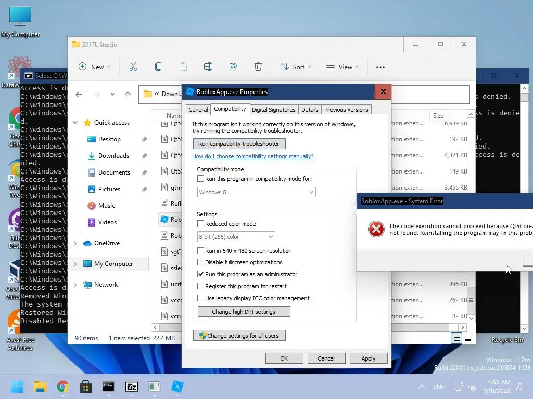Screen dimensions: 533x399
Task: Check Use legacy display ICC color management
Action: click(200, 298)
